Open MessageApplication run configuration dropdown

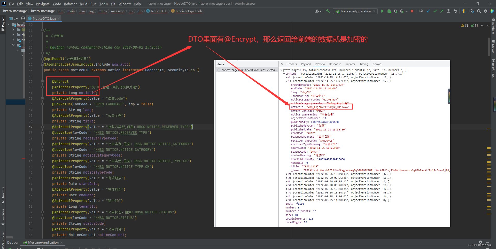pyautogui.click(x=355, y=11)
